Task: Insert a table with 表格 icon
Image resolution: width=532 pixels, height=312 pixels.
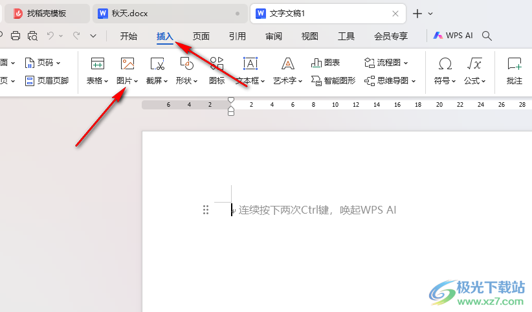Action: [x=97, y=63]
